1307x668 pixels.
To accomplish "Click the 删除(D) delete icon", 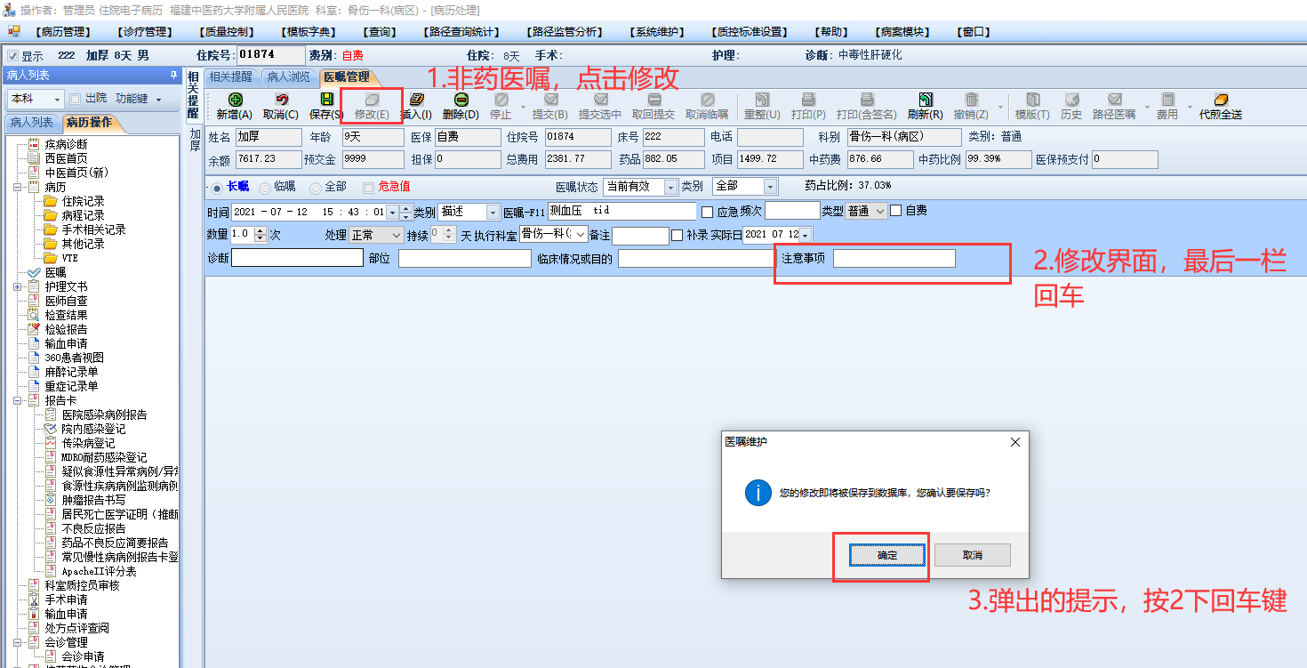I will [x=461, y=100].
